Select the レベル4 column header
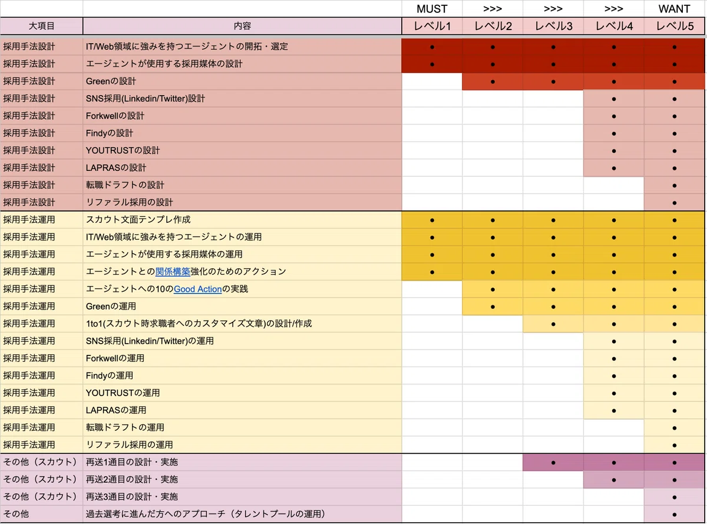Image resolution: width=707 pixels, height=524 pixels. pyautogui.click(x=614, y=26)
